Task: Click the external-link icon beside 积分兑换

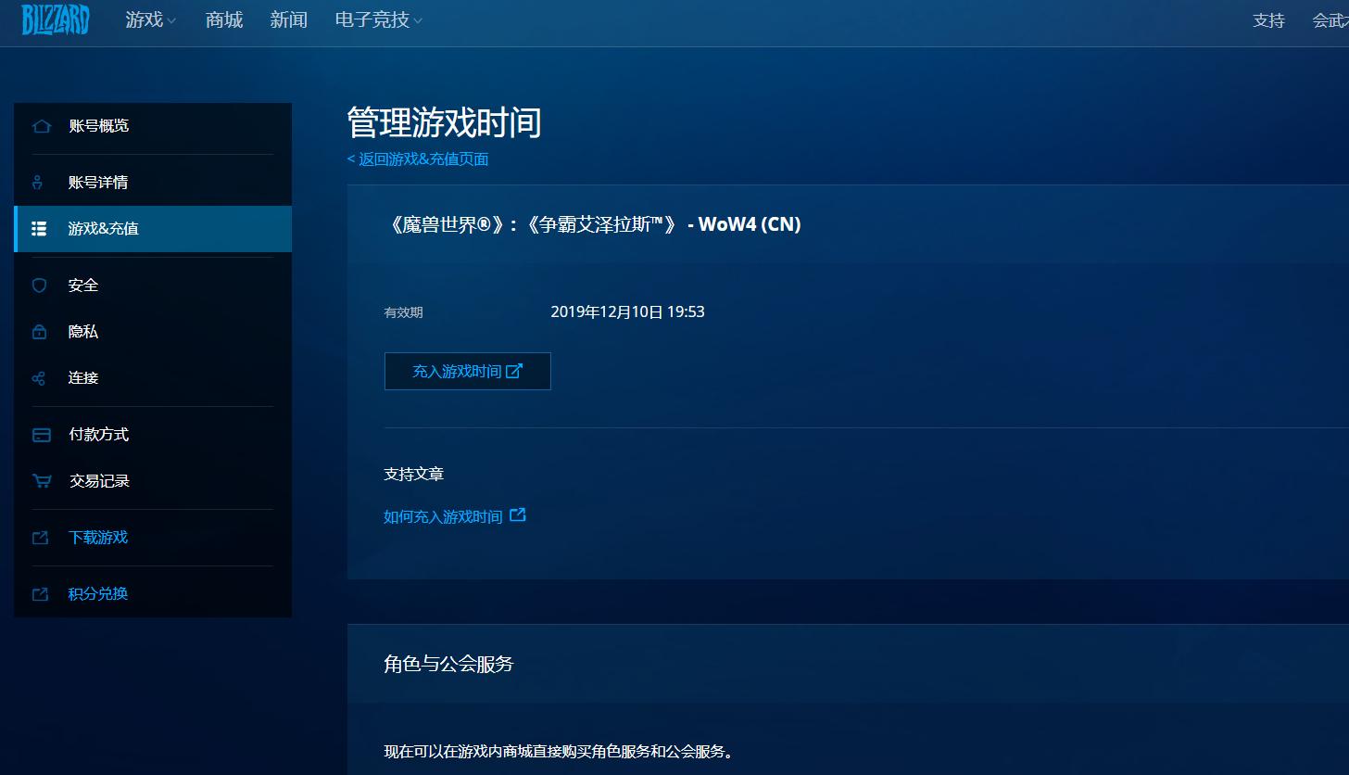Action: point(41,593)
